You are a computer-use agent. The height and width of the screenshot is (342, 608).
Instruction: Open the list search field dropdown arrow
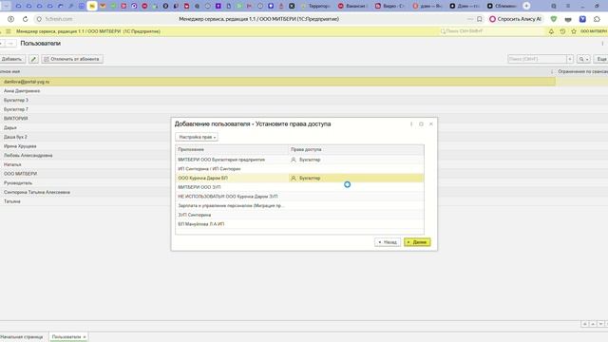coord(570,59)
